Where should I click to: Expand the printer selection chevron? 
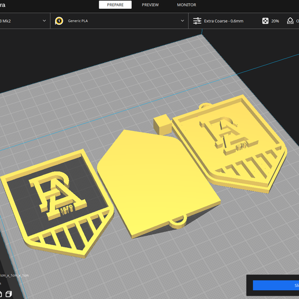pyautogui.click(x=44, y=21)
